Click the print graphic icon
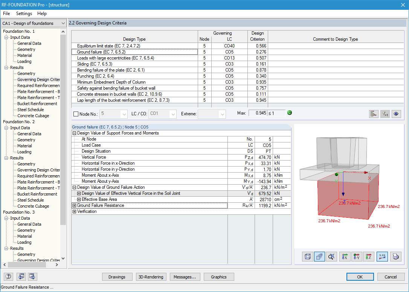409x292 pixels. (396, 257)
